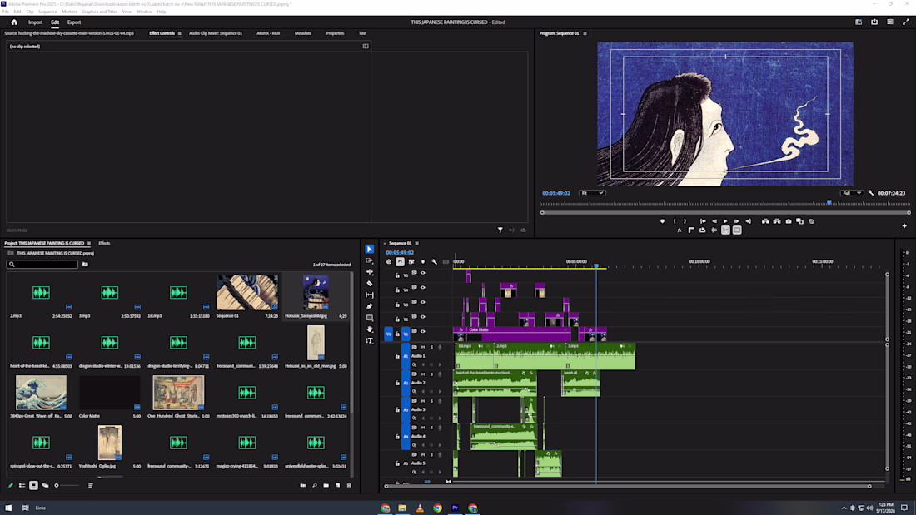
Task: Open Program monitor wrench settings
Action: coord(870,193)
